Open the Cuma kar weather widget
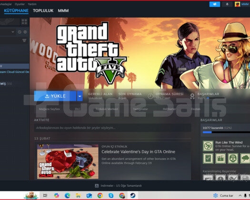Screen dimensions: 250x200 (223, 195)
